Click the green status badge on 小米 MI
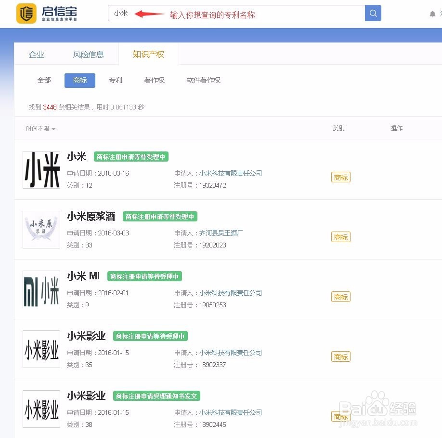 [144, 276]
